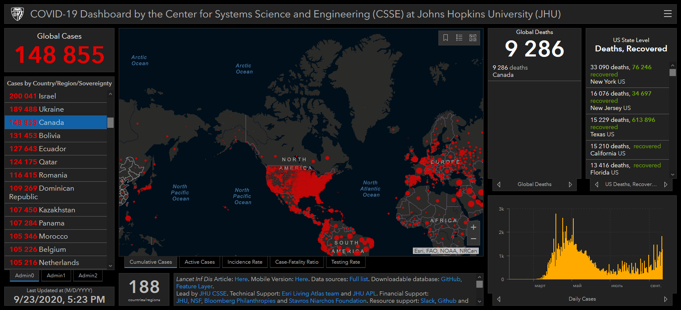Click US state list scrollbar down arrow
Viewport: 681px width, 310px height.
point(672,175)
